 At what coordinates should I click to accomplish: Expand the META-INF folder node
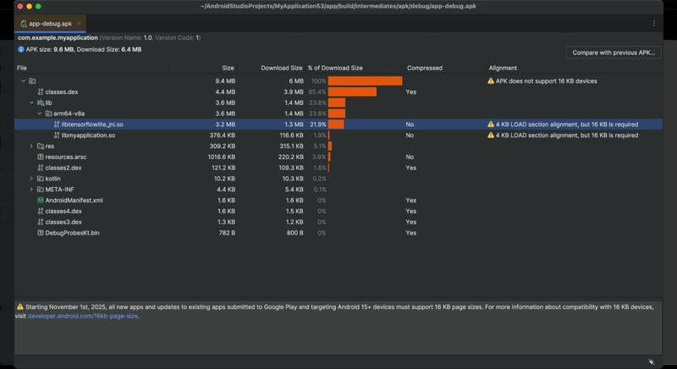coord(31,189)
